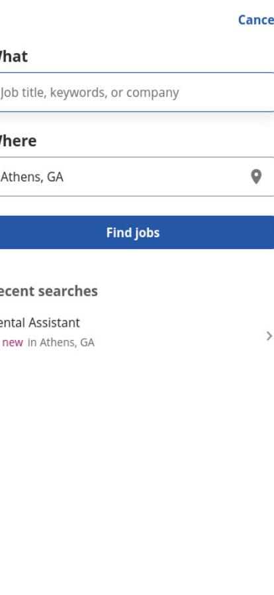Select the "in Athens, GA" recent search subtitle
274x595 pixels.
(61, 342)
